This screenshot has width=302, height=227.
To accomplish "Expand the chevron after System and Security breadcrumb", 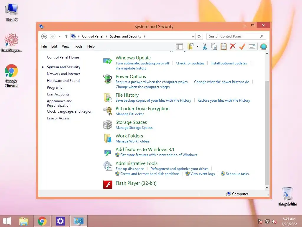I will coord(145,36).
